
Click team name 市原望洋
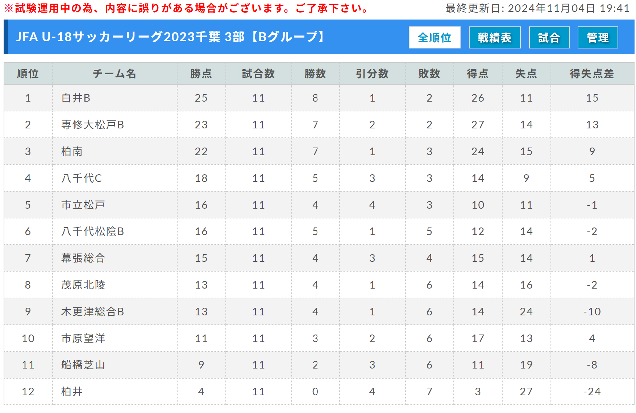83,339
